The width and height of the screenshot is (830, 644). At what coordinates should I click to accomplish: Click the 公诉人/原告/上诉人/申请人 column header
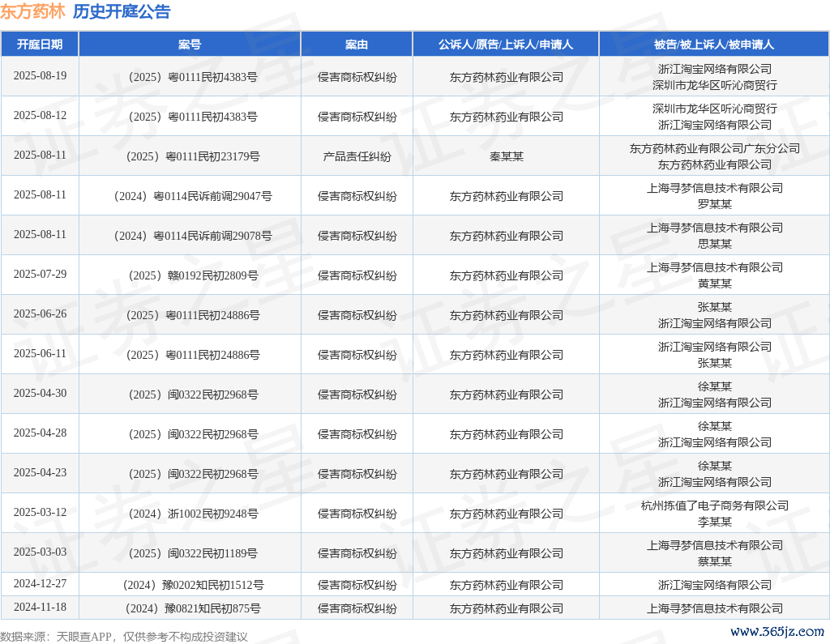click(x=506, y=45)
